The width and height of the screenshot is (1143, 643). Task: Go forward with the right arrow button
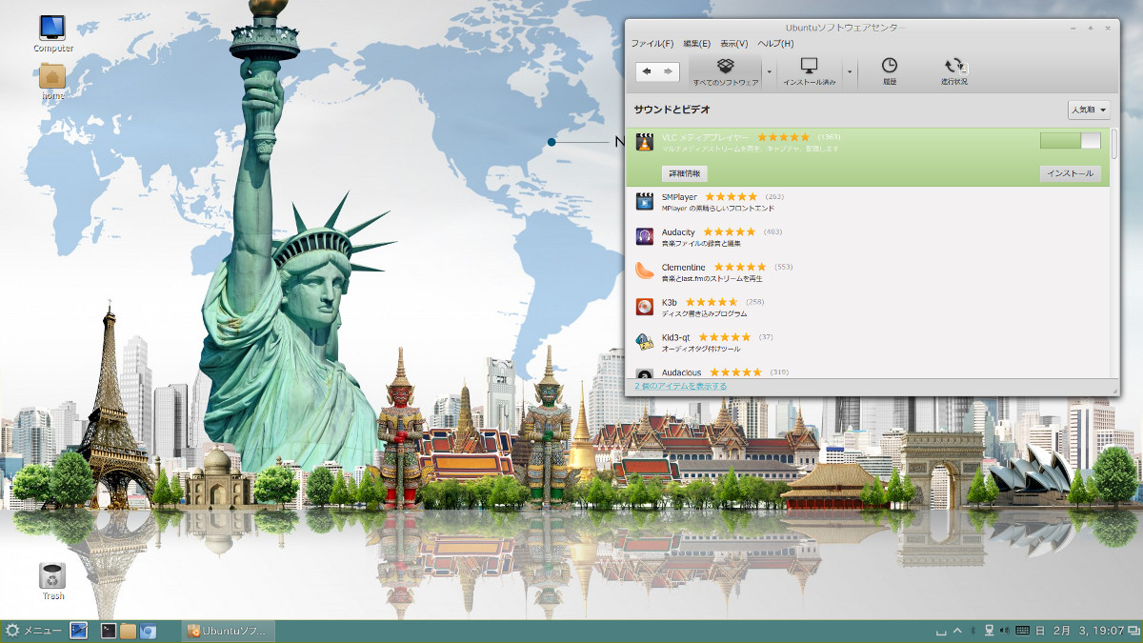tap(669, 71)
